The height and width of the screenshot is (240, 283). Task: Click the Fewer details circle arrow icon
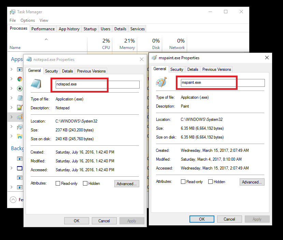tap(13, 199)
